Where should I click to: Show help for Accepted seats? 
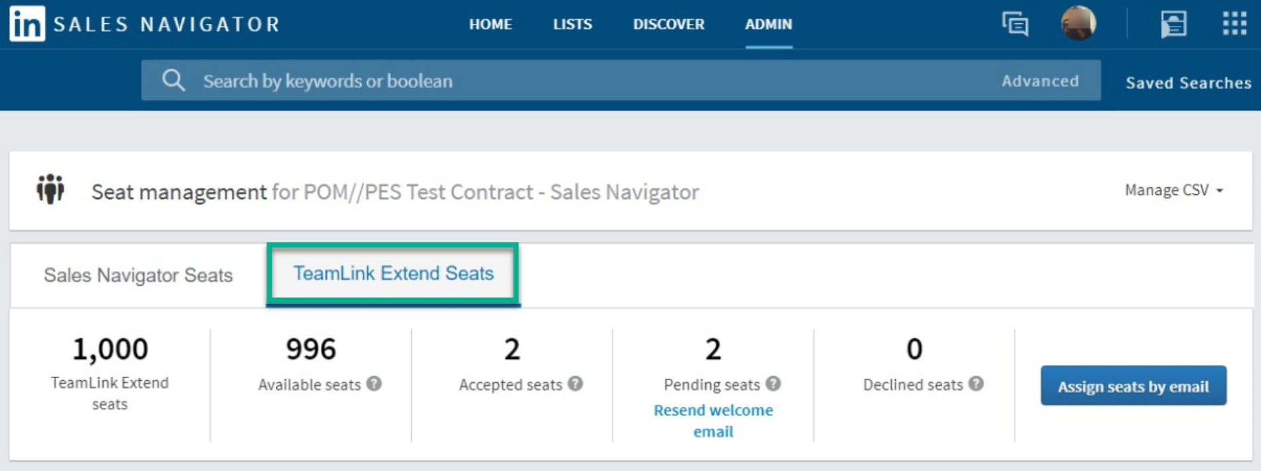[x=575, y=383]
